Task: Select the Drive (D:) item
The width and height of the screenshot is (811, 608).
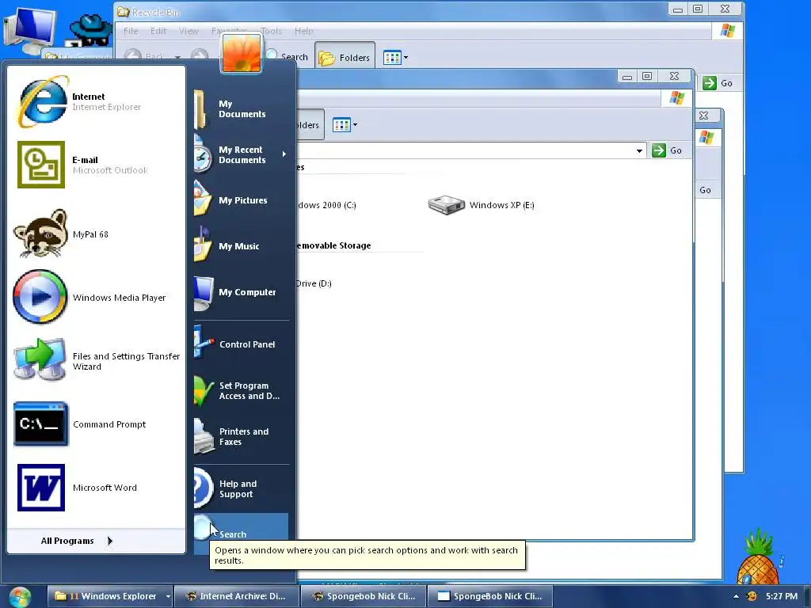Action: pyautogui.click(x=314, y=283)
